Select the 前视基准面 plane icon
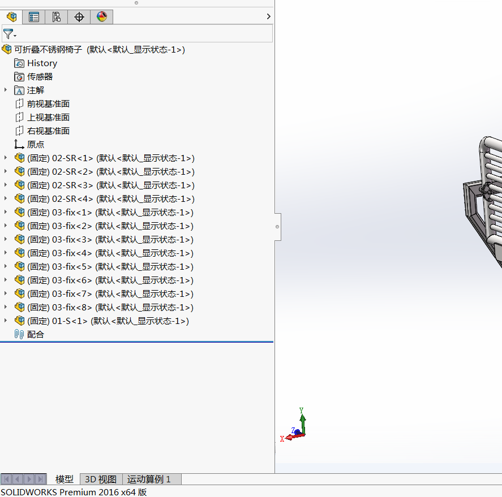Viewport: 502px width, 497px height. pyautogui.click(x=19, y=104)
